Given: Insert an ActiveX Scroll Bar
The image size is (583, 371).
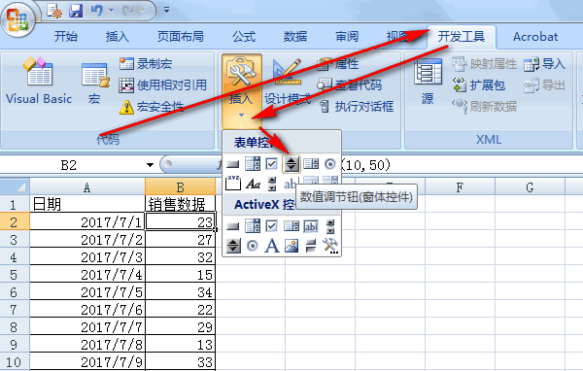Looking at the screenshot, I should tap(330, 225).
